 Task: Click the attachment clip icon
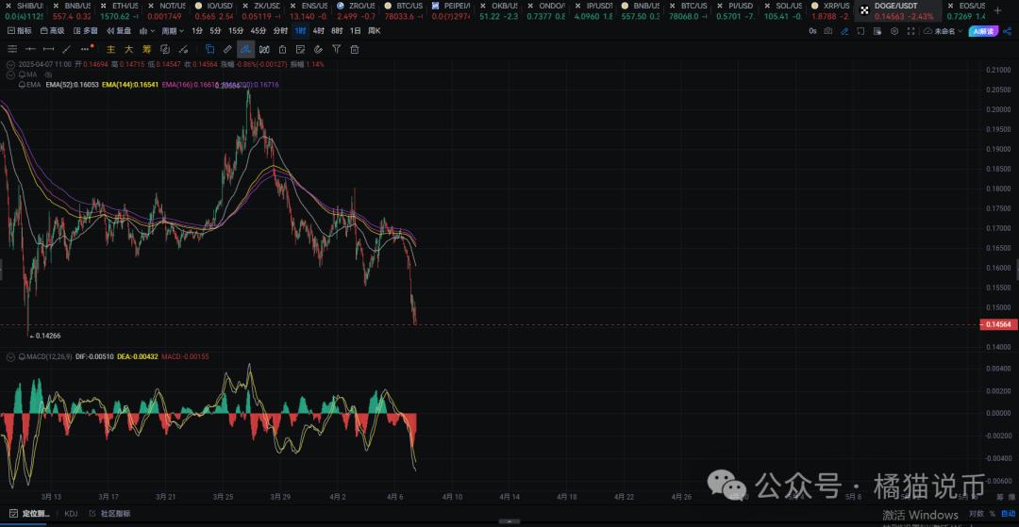pyautogui.click(x=319, y=49)
